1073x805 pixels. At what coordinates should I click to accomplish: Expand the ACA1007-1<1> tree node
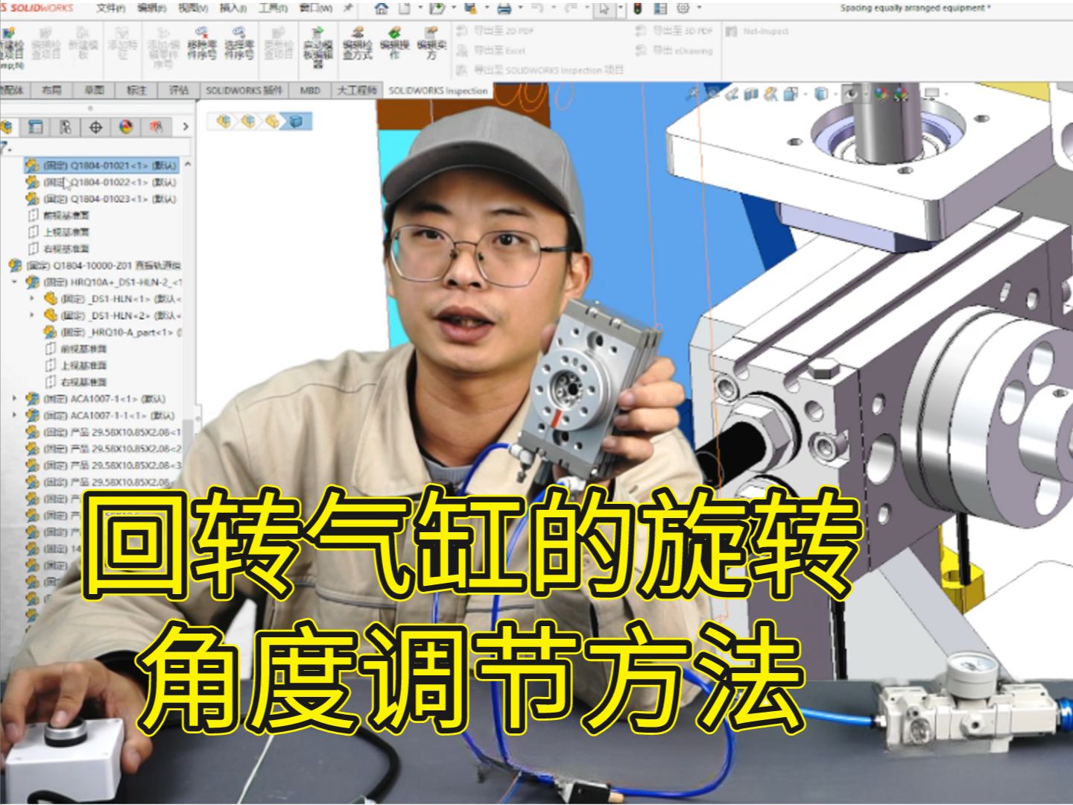pyautogui.click(x=14, y=399)
